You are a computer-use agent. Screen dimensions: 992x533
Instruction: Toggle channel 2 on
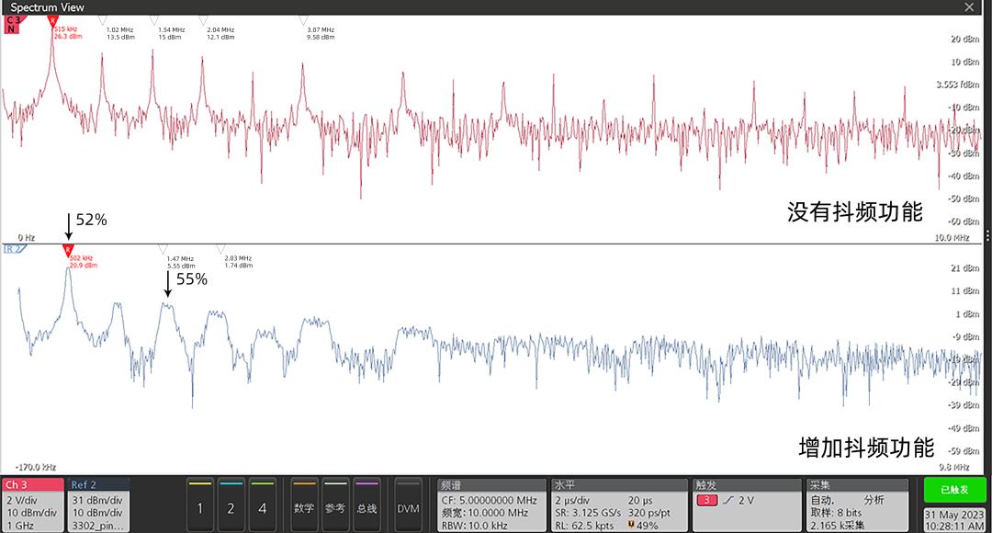(x=231, y=505)
